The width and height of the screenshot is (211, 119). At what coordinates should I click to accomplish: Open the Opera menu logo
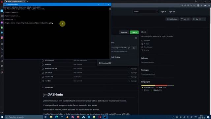2,2
